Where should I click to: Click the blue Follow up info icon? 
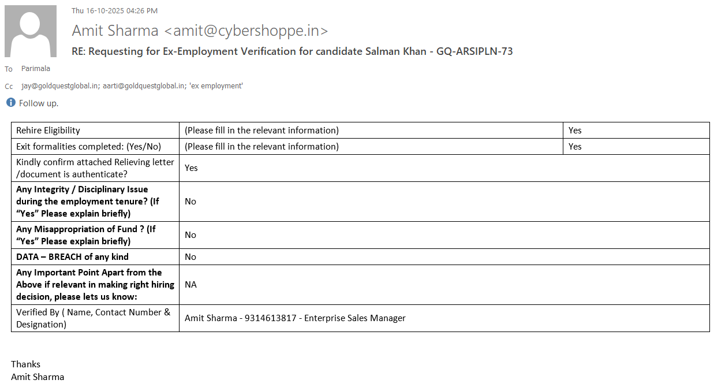coord(10,103)
